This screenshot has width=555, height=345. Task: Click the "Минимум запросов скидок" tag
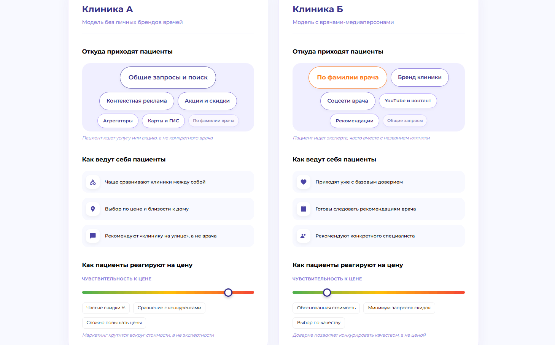[399, 308]
